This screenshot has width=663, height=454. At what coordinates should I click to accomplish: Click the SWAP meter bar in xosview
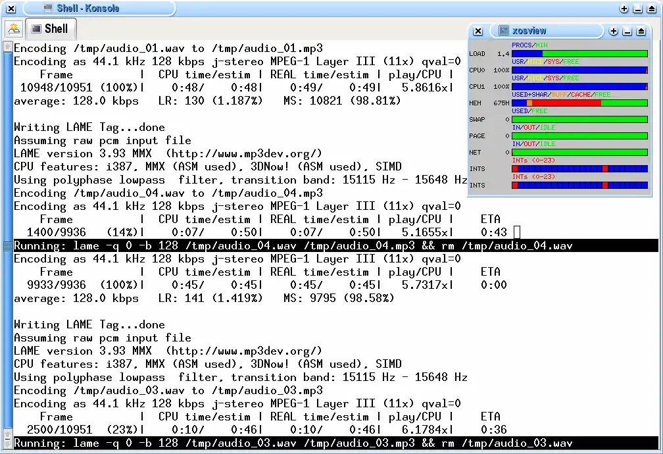coord(579,120)
